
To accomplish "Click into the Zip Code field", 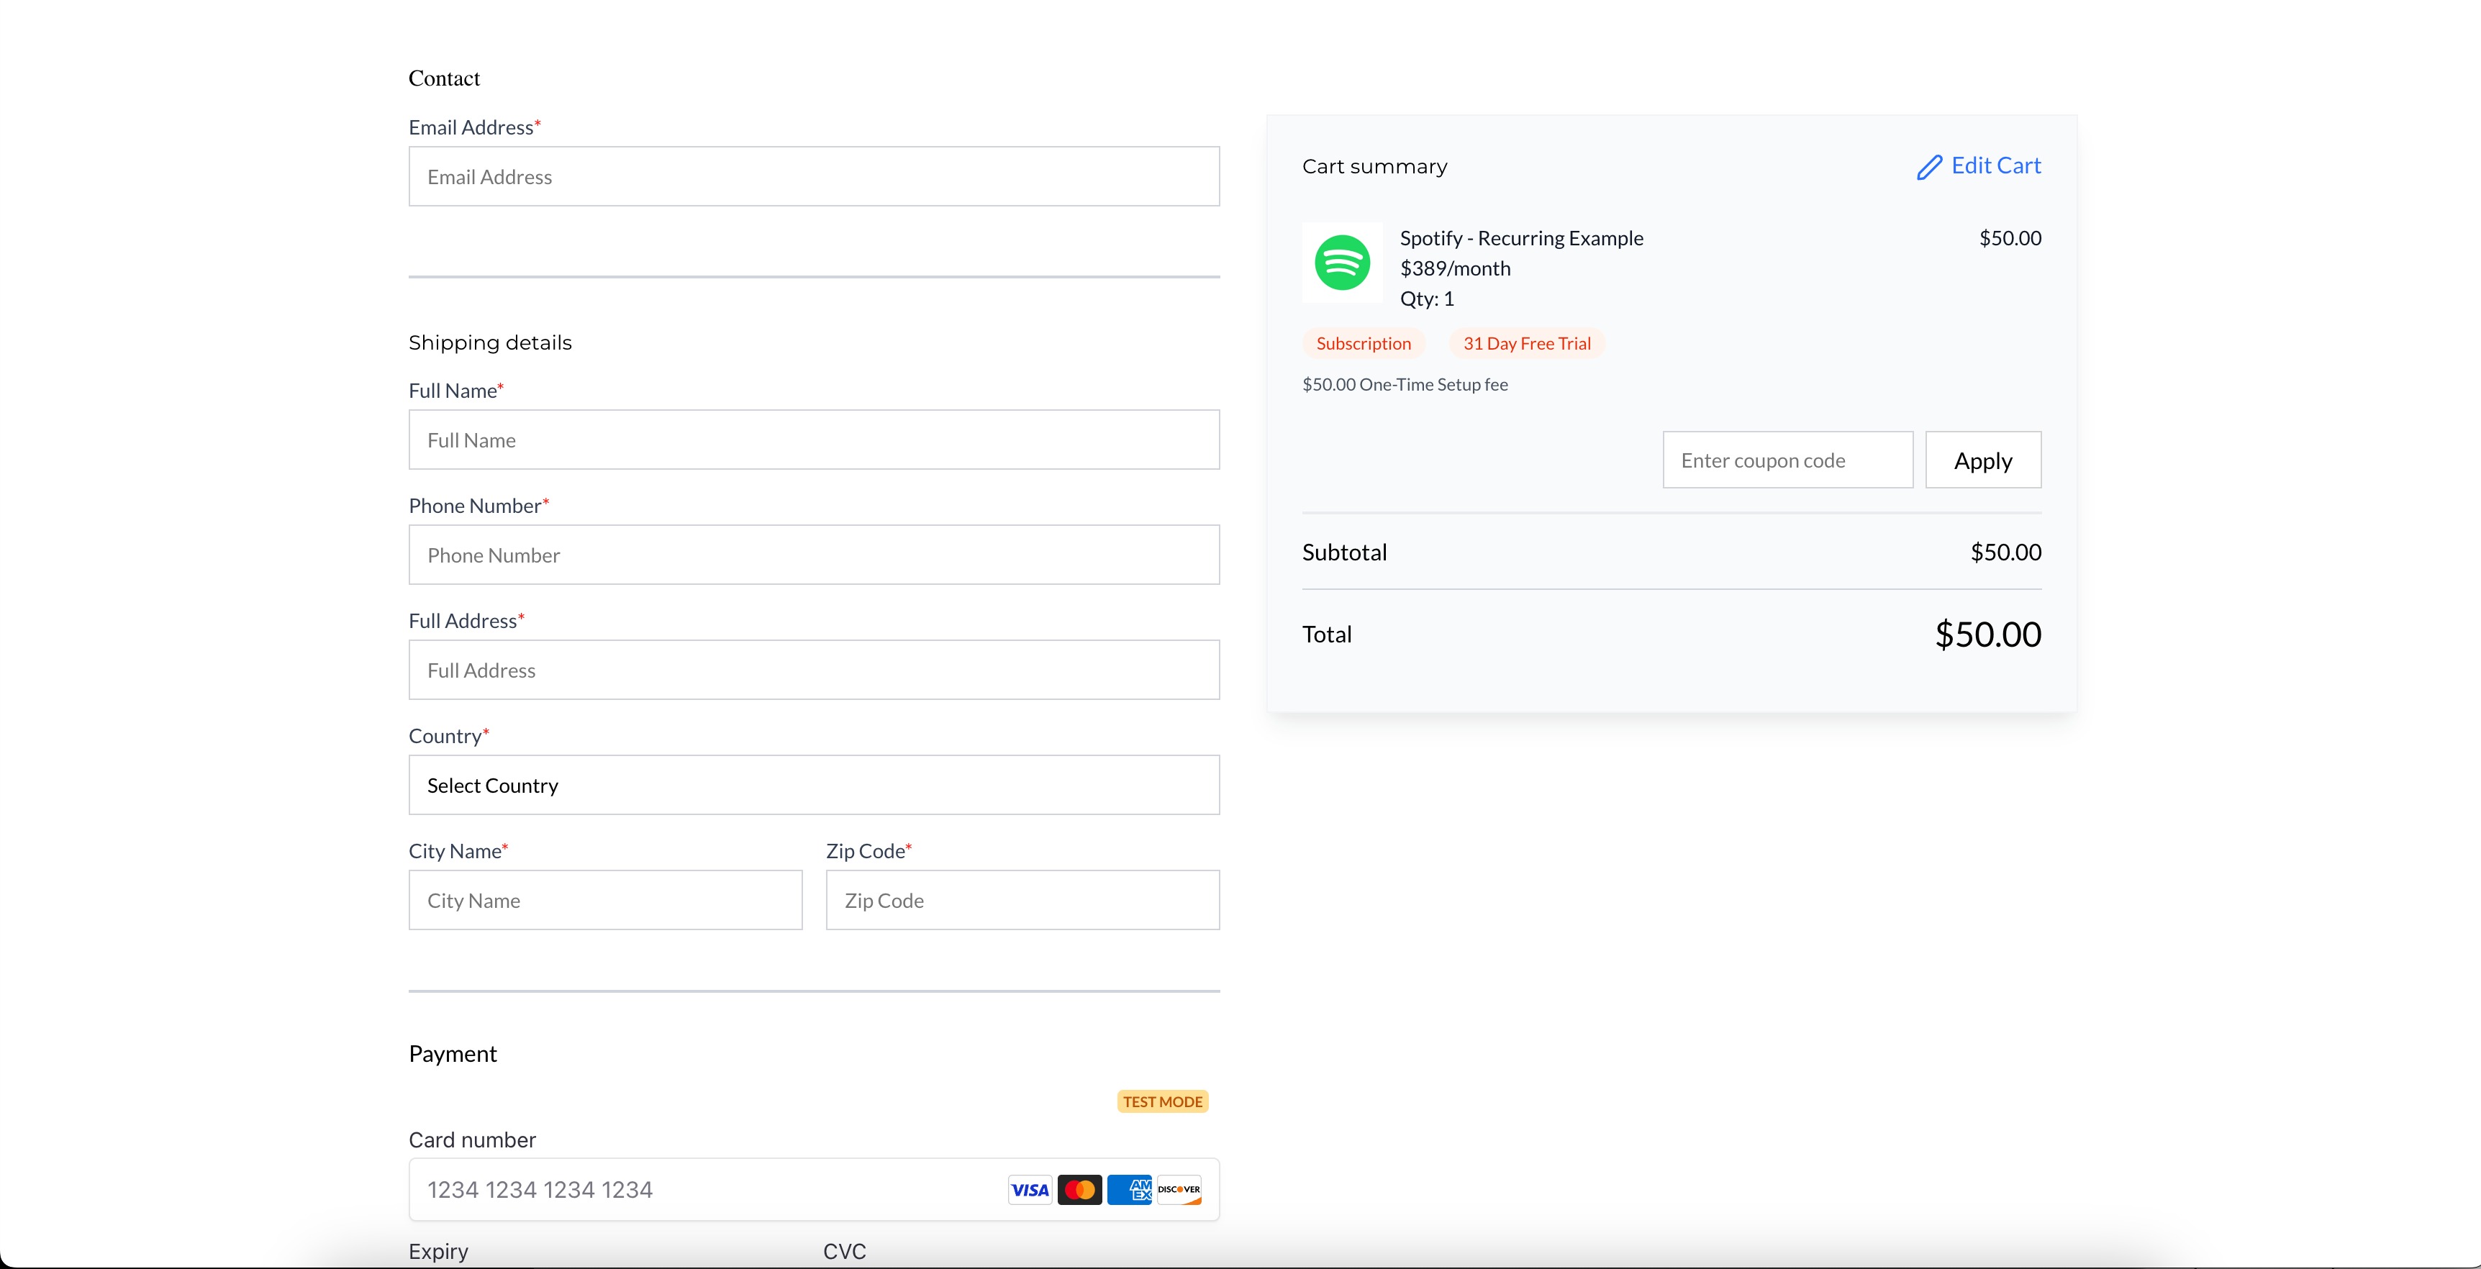I will click(1022, 900).
